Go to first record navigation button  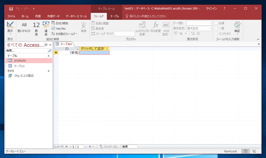click(66, 147)
